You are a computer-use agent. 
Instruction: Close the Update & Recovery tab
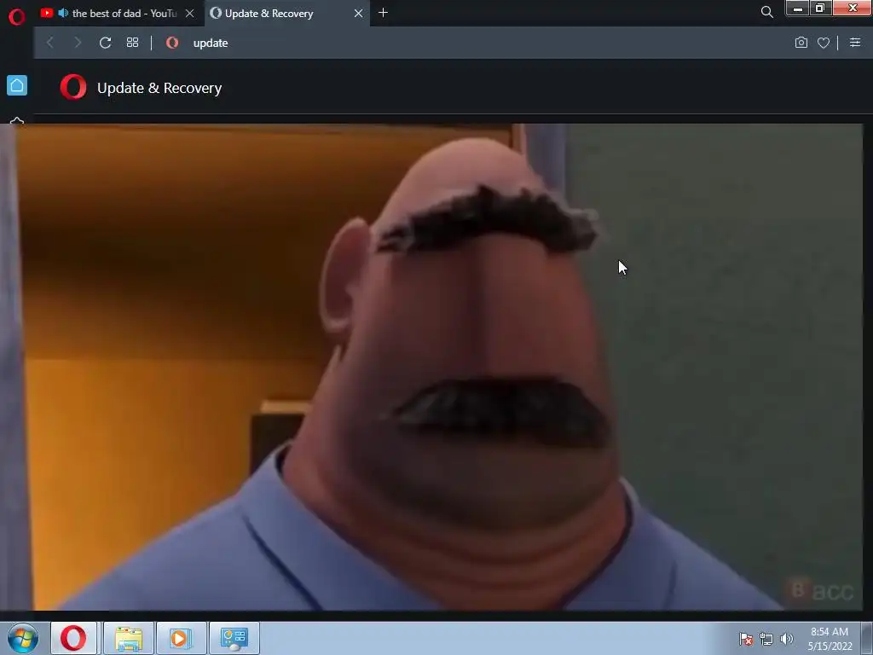click(x=359, y=14)
